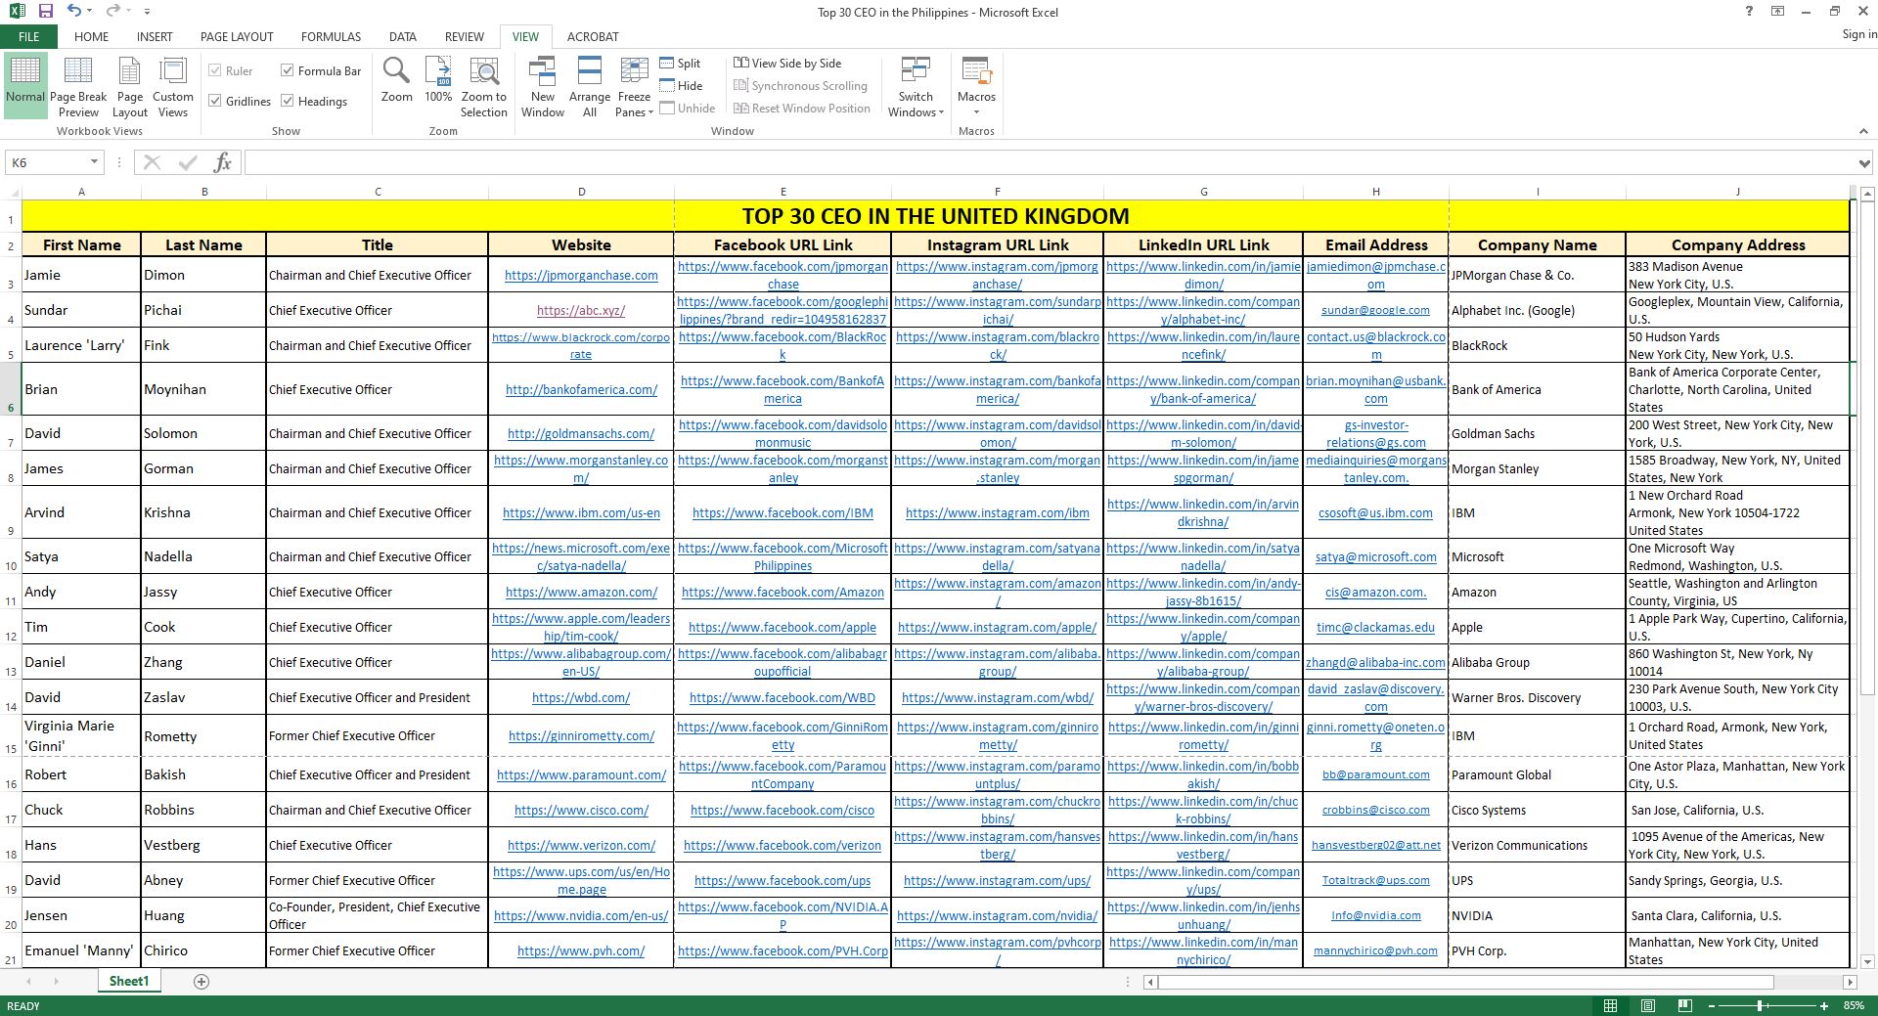Click zoom out minus in status bar

(x=1712, y=1005)
